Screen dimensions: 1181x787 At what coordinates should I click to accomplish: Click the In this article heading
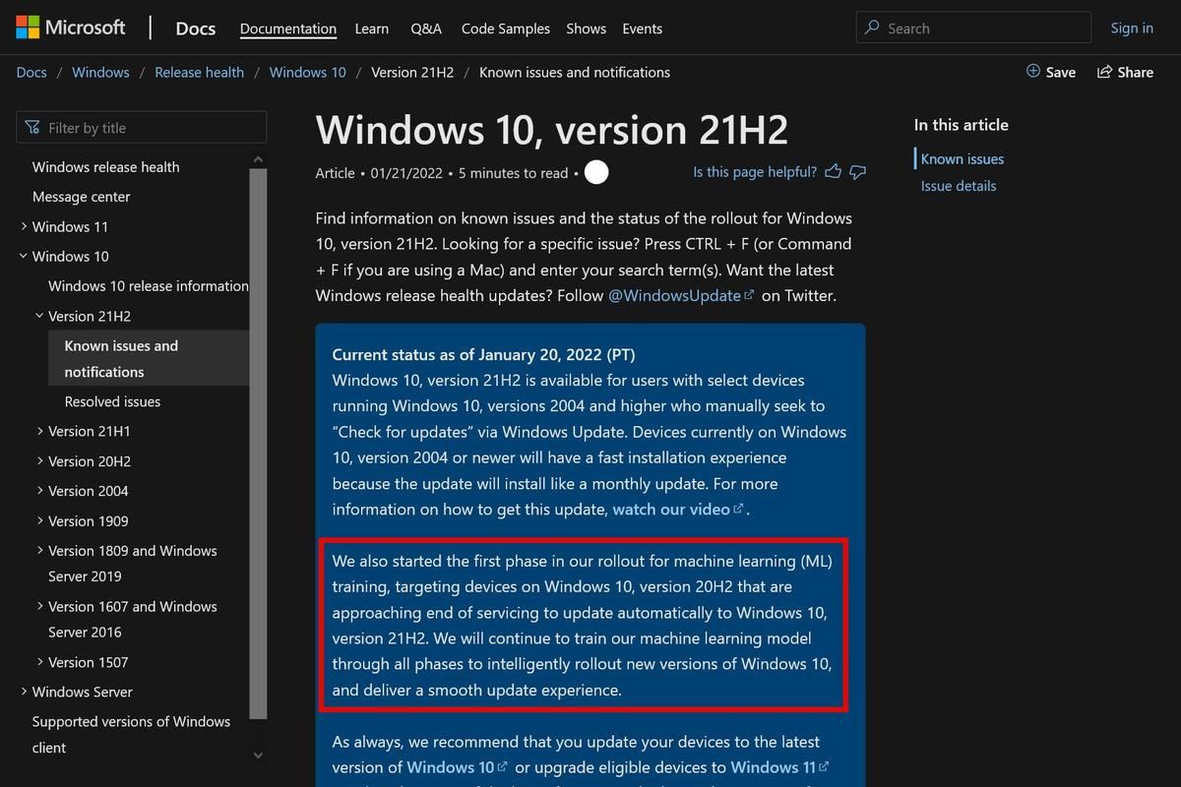pos(962,125)
